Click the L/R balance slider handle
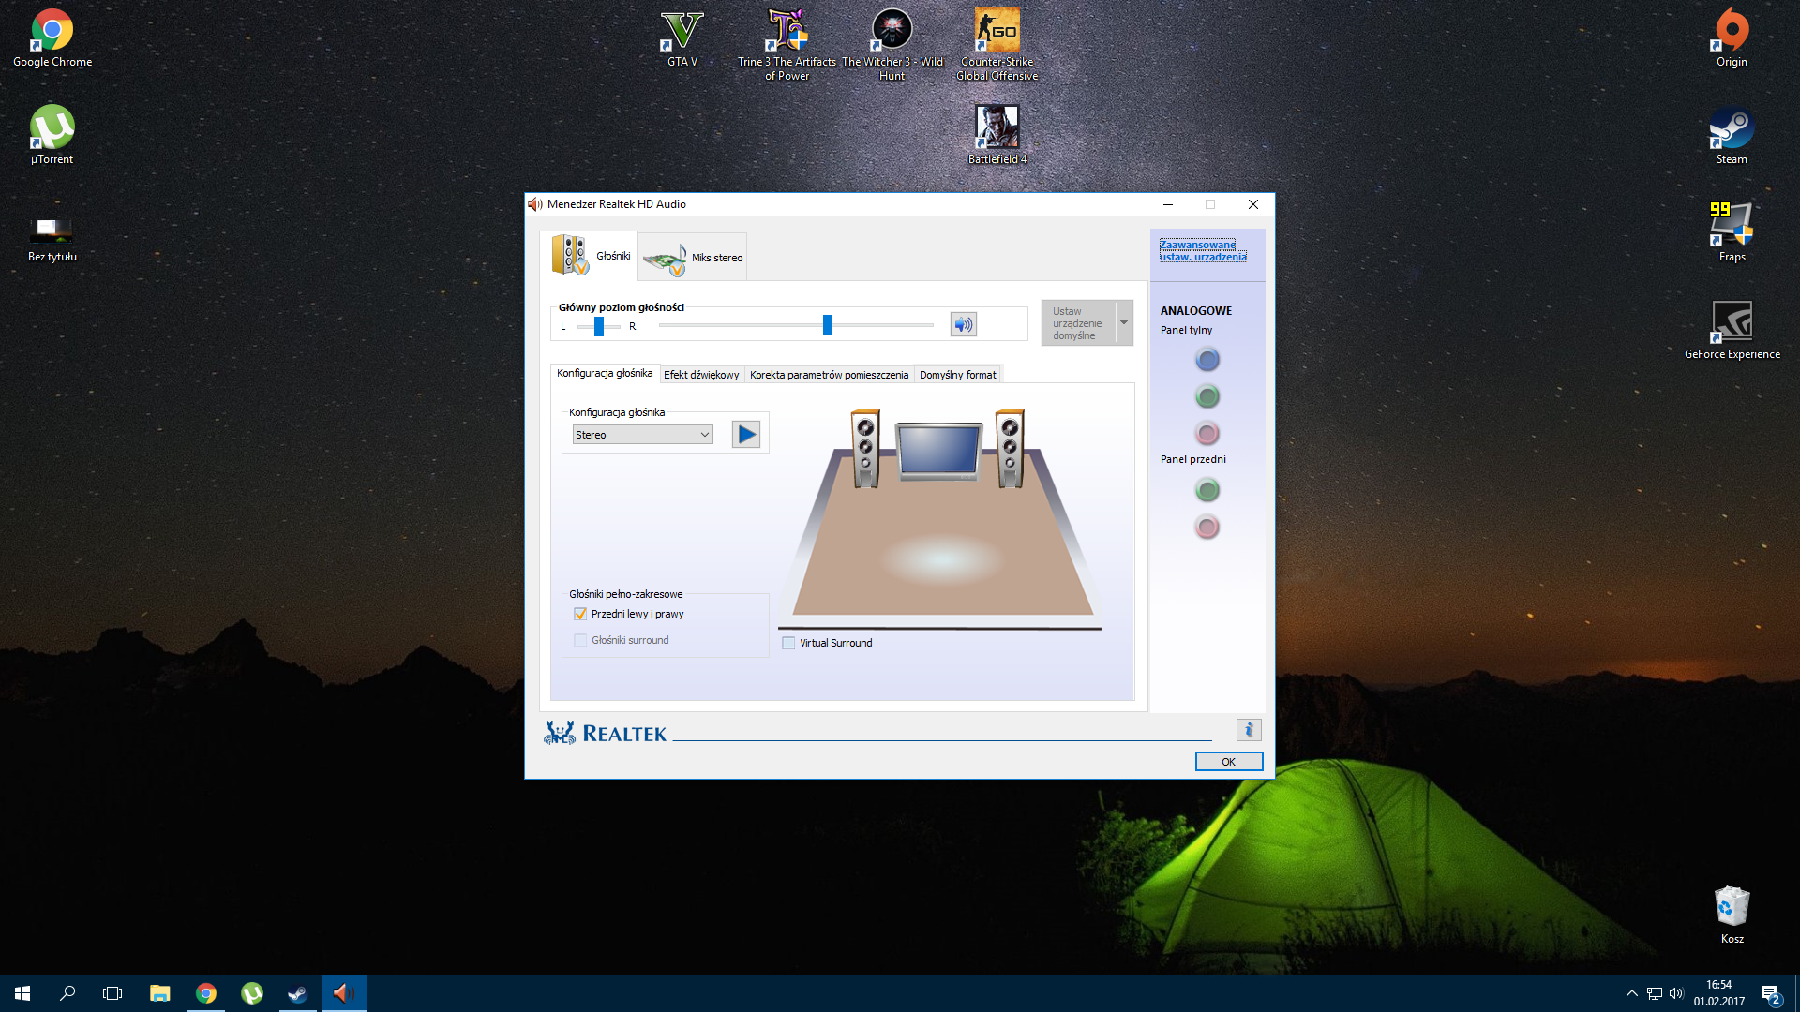Viewport: 1800px width, 1012px height. coord(598,326)
